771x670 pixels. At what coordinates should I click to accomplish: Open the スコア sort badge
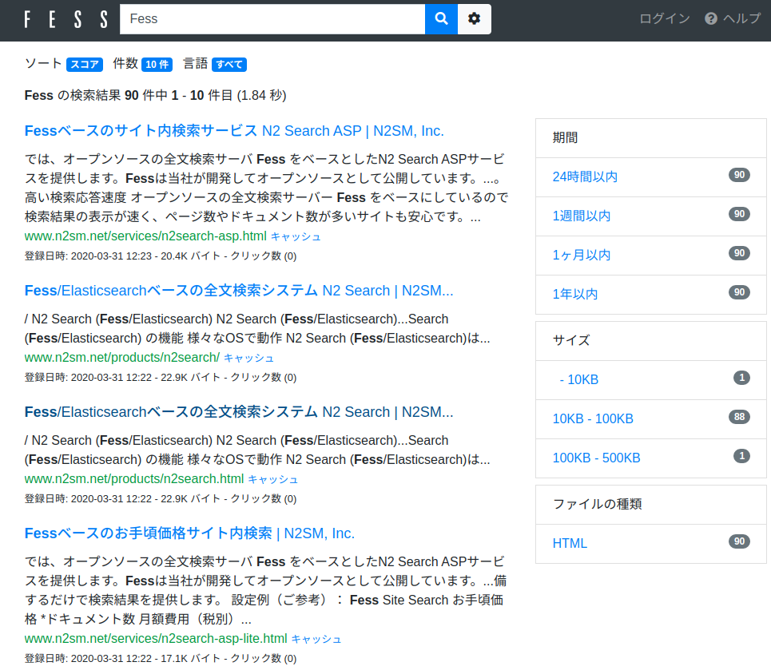[x=85, y=65]
